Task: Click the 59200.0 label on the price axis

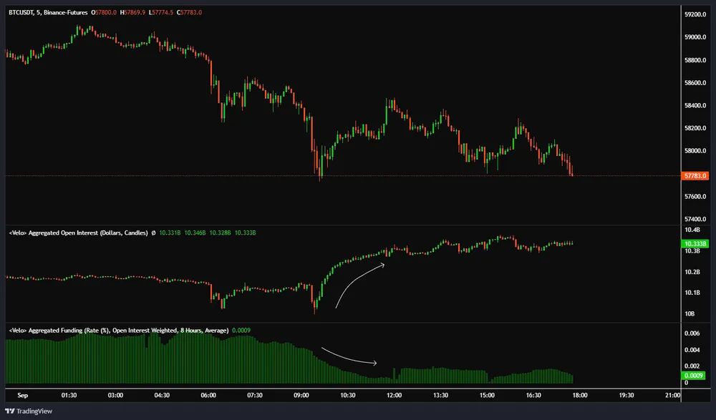Action: click(x=696, y=14)
